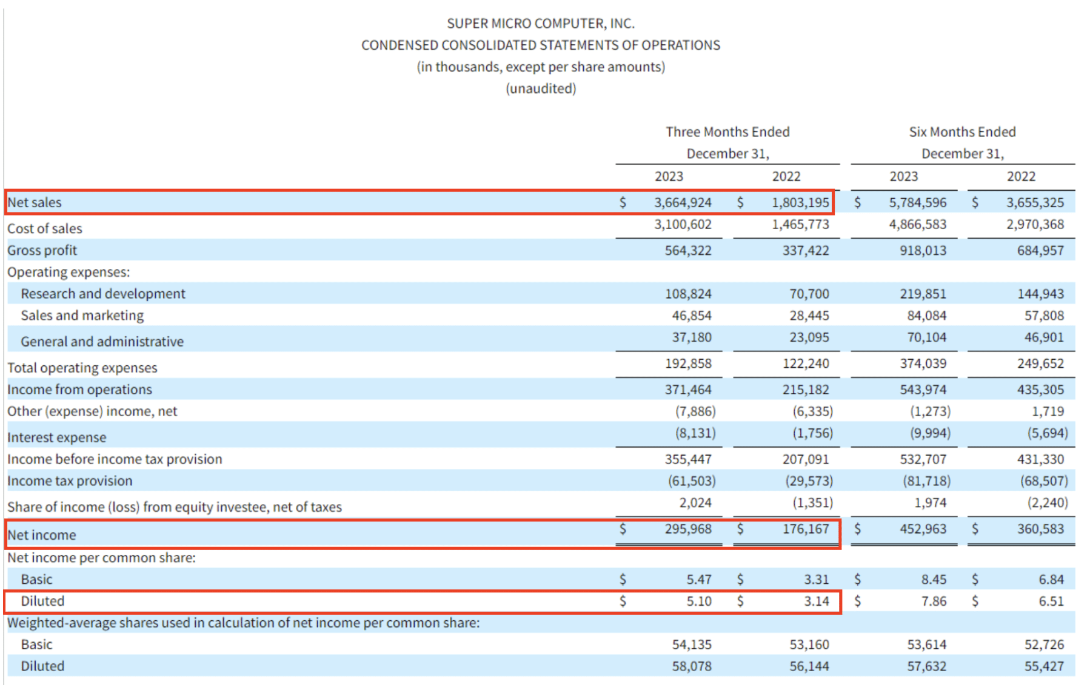The width and height of the screenshot is (1090, 693).
Task: Select Net income value 295,968
Action: tap(688, 529)
